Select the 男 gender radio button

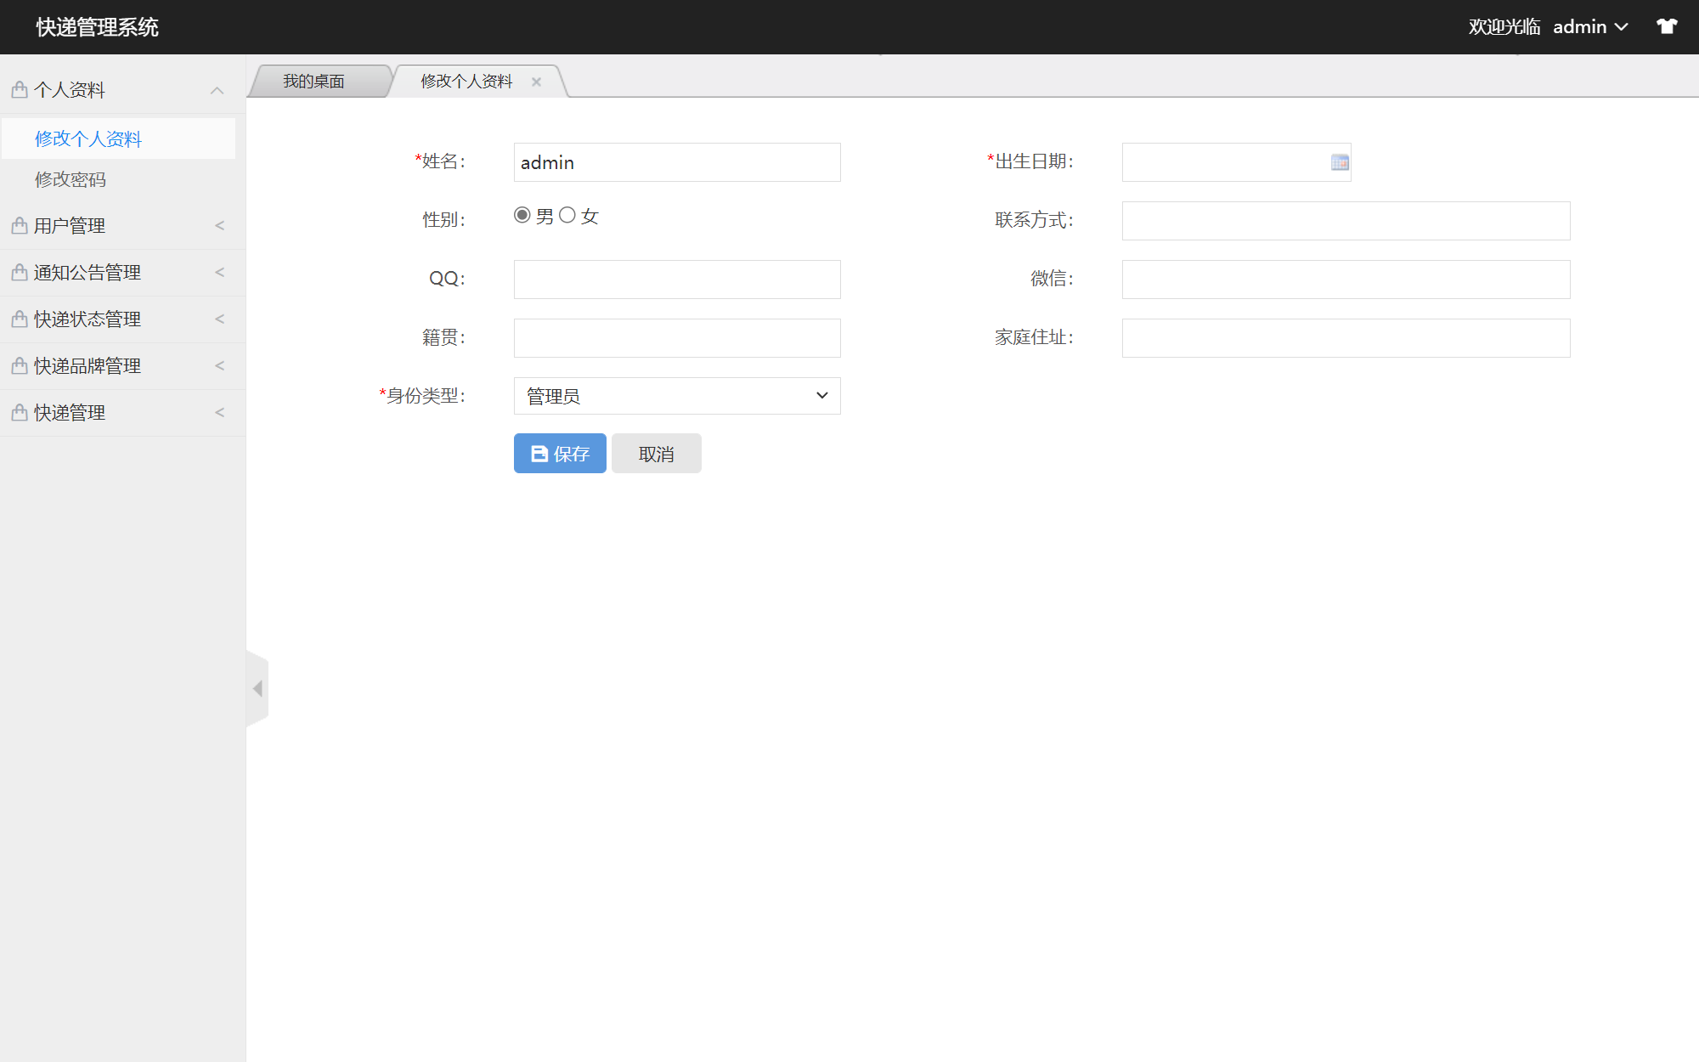[x=522, y=215]
